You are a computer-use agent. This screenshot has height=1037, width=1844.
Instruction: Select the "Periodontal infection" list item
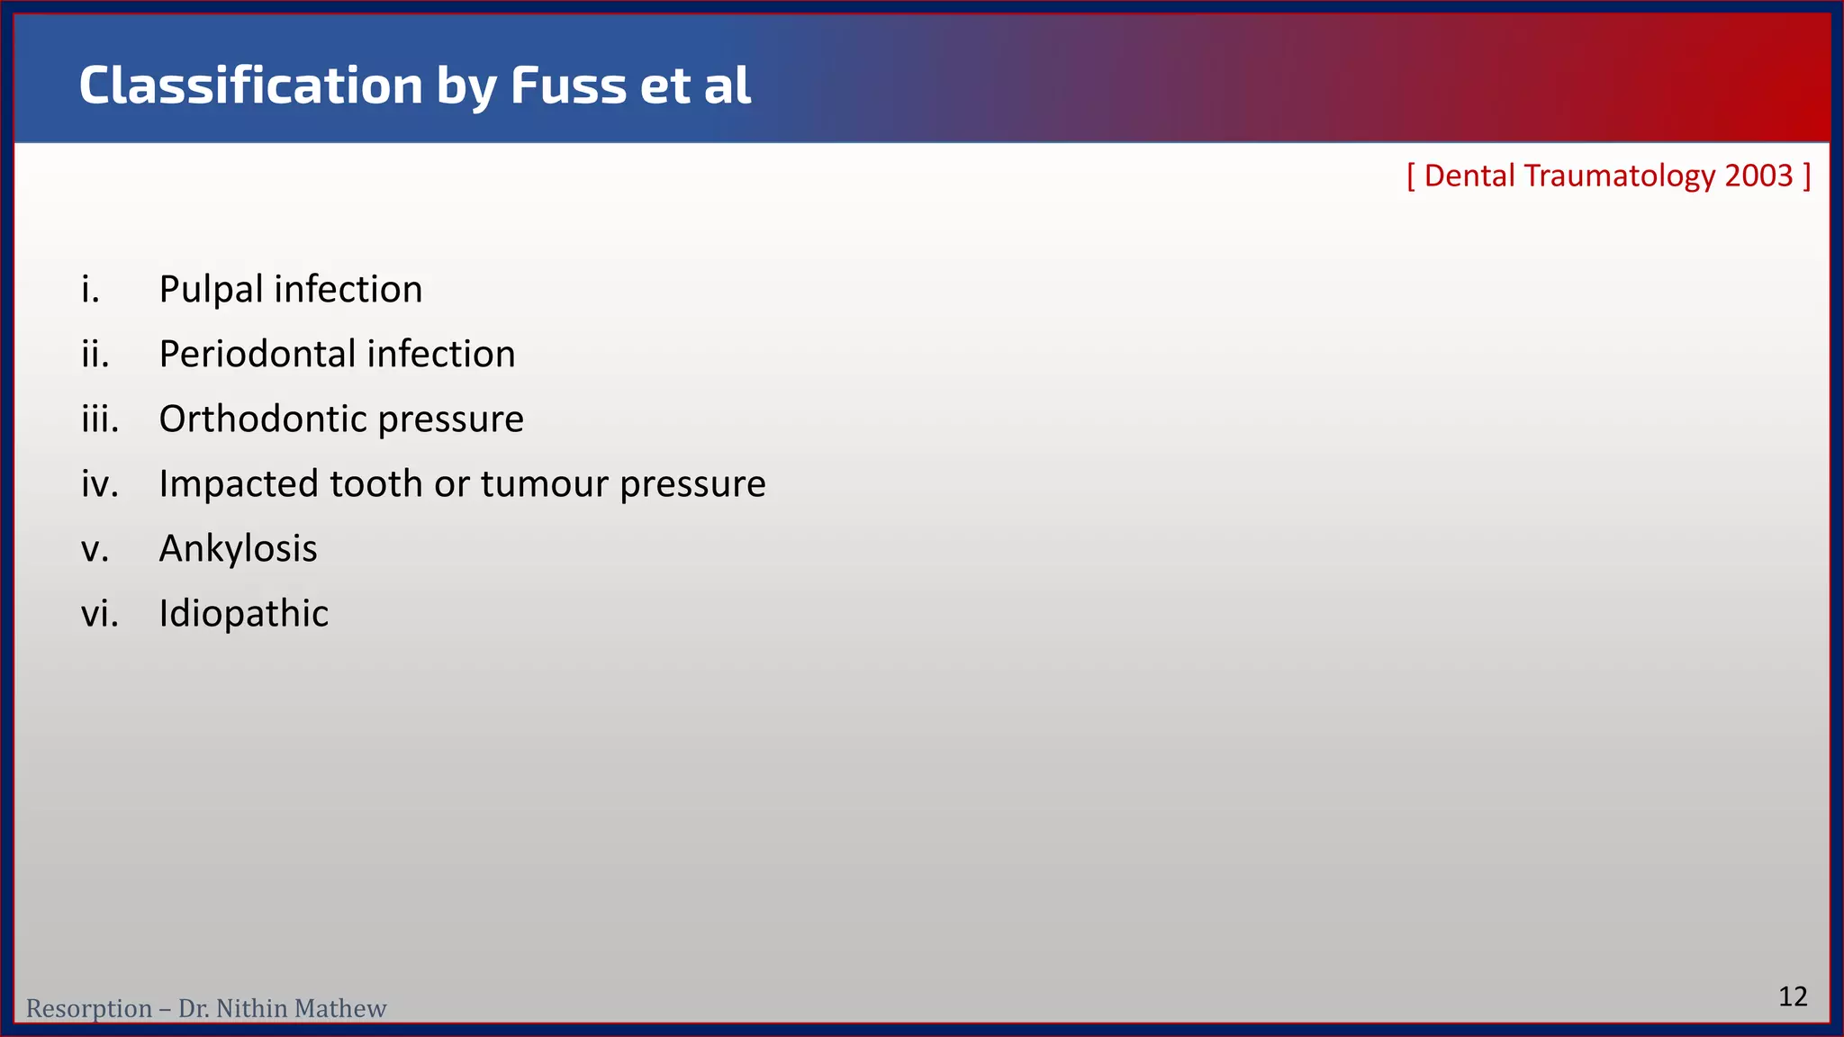[337, 355]
